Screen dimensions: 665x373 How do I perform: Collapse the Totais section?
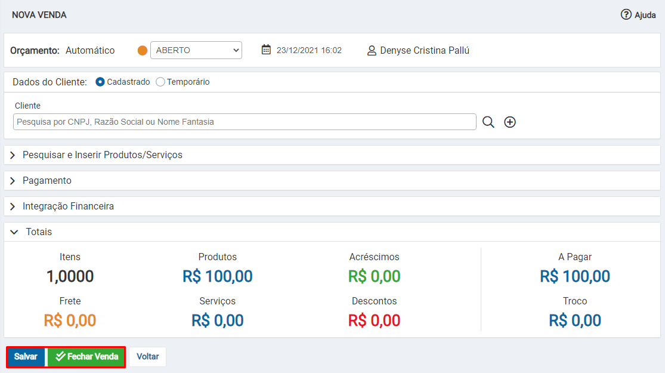[332, 232]
